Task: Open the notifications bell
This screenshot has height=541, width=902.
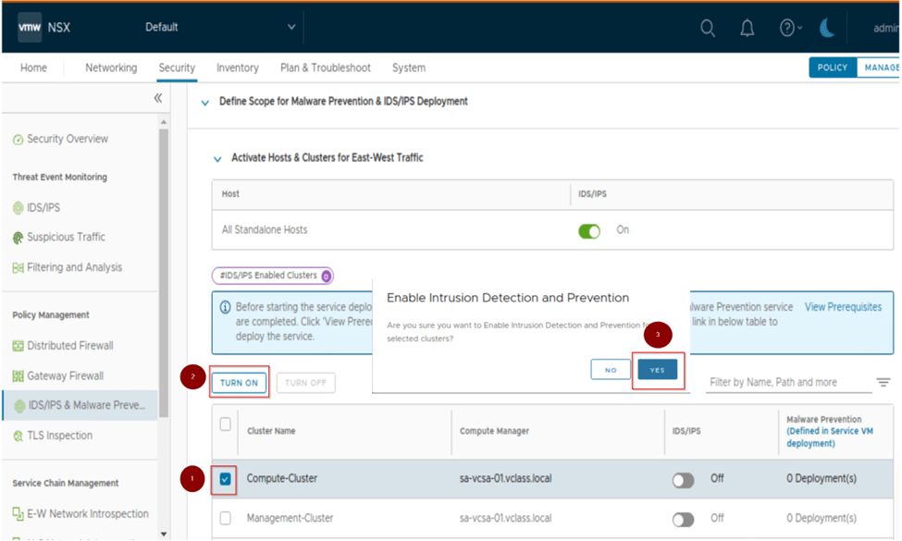Action: [748, 29]
